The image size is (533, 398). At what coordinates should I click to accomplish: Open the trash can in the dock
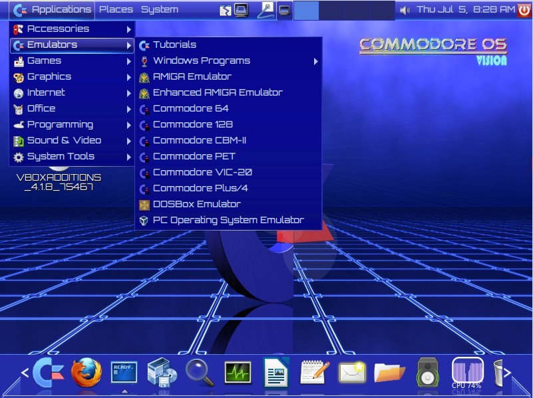pyautogui.click(x=498, y=373)
